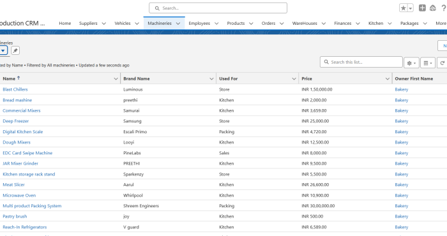The image size is (447, 236).
Task: Open the Finances tab
Action: (x=343, y=24)
